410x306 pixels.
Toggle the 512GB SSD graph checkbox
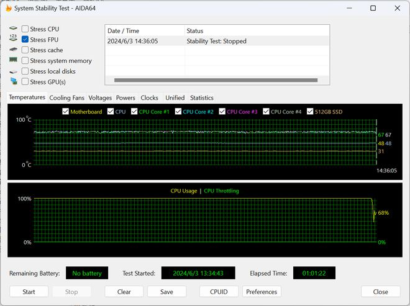click(309, 112)
